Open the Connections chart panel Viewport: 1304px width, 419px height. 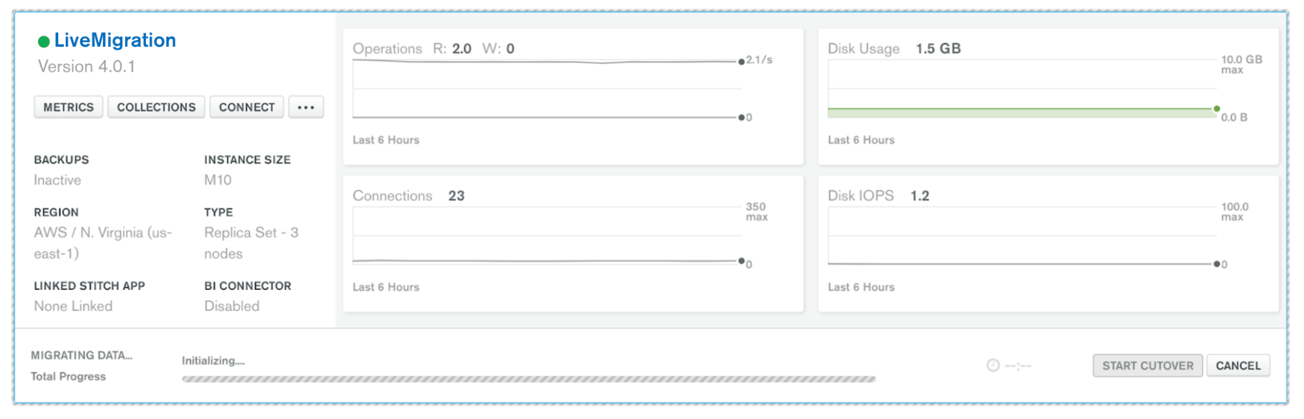pos(573,244)
